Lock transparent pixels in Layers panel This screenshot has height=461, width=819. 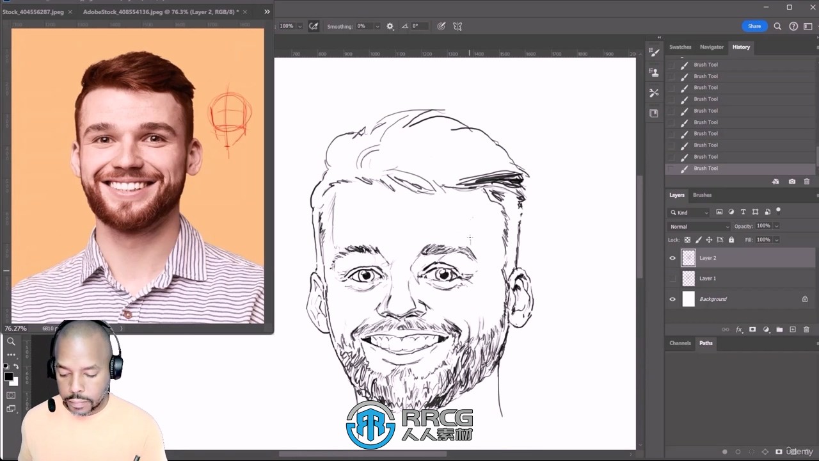(687, 240)
